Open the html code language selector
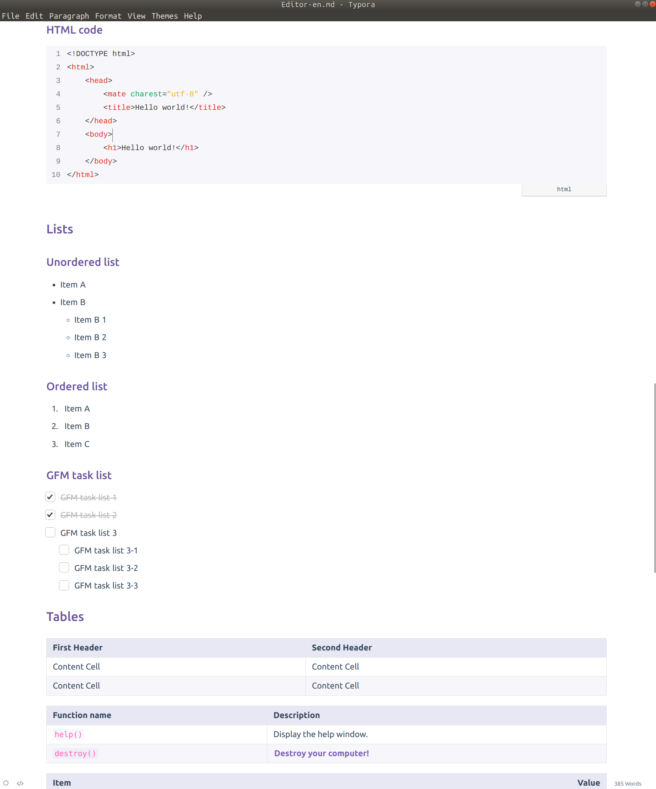Viewport: 656px width, 789px height. (x=564, y=189)
